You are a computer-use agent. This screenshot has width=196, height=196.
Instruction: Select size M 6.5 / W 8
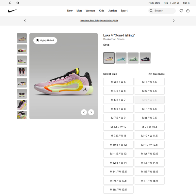(x=118, y=109)
